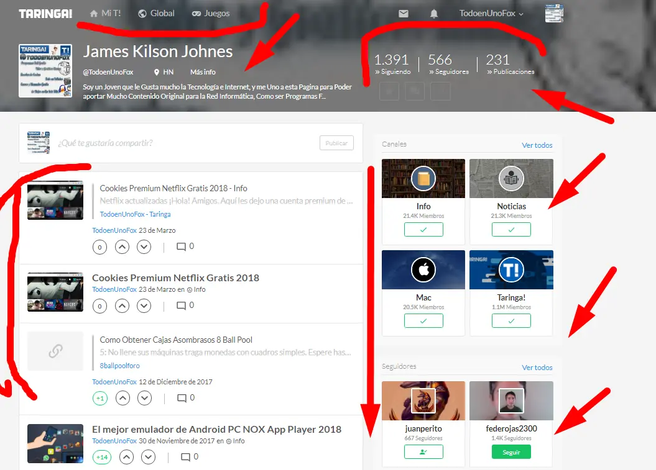This screenshot has width=656, height=470.
Task: Click the +14 score on NOX App Player post
Action: click(x=101, y=457)
